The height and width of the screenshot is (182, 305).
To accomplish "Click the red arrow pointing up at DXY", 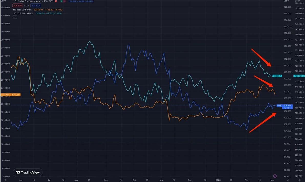I will [262, 122].
